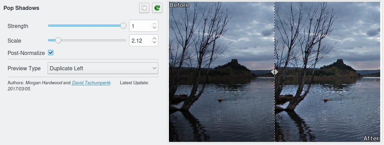The width and height of the screenshot is (384, 145).
Task: Click the Scale slider handle
Action: (x=58, y=40)
